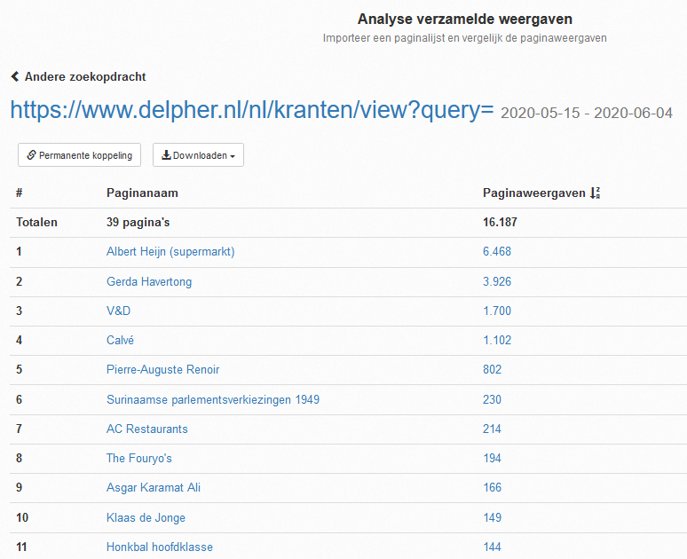687x559 pixels.
Task: Click pageviews value 802
Action: coord(492,370)
